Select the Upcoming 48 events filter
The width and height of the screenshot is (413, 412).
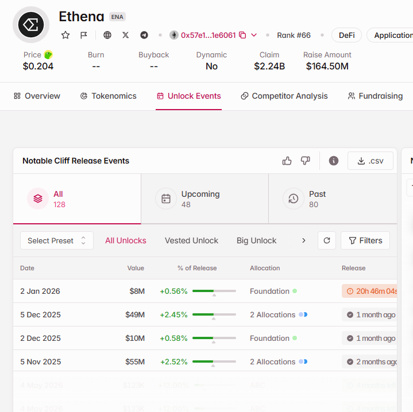click(204, 199)
